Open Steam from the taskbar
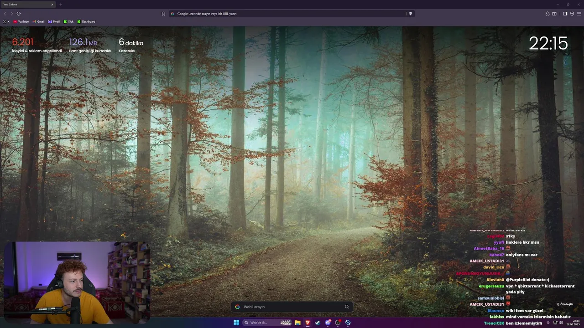The image size is (584, 328). [318, 323]
